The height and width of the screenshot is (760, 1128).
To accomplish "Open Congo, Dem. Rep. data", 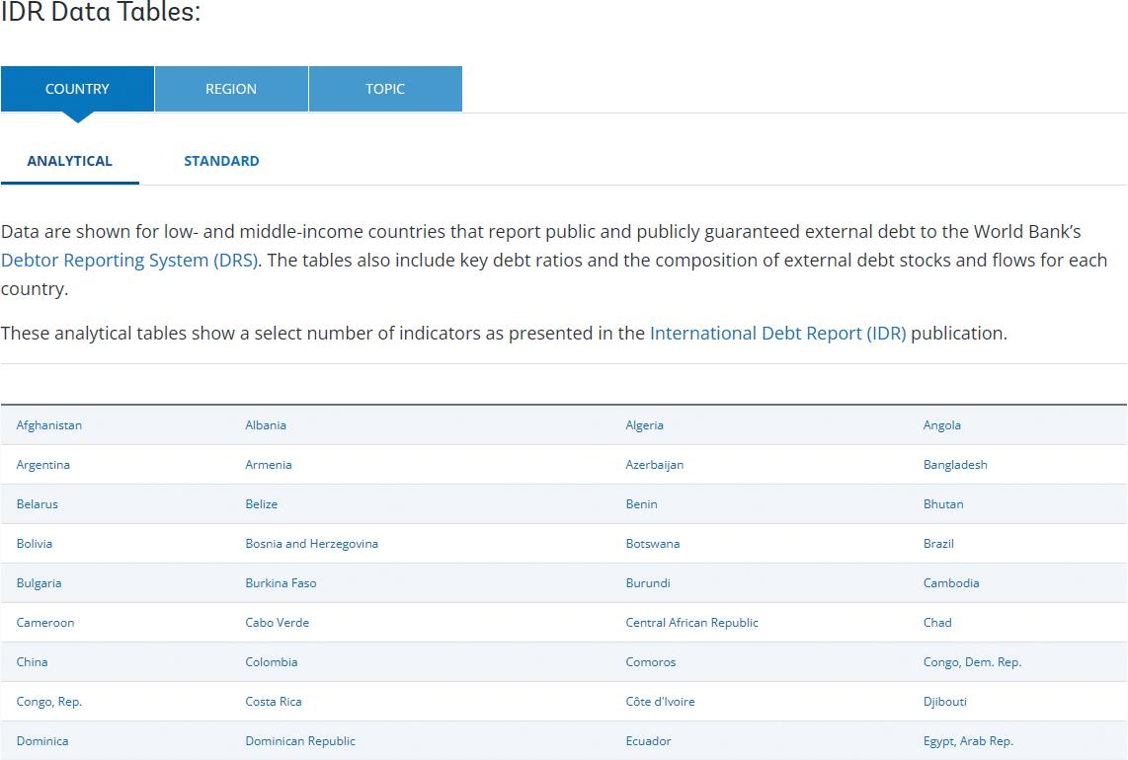I will (972, 662).
